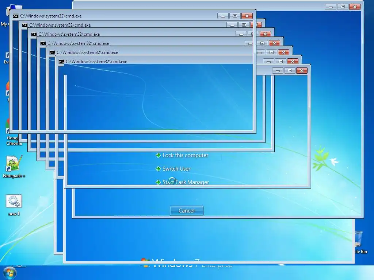The image size is (374, 280).
Task: Maximize the sixth cmd.exe window in stack
Action: (x=281, y=61)
